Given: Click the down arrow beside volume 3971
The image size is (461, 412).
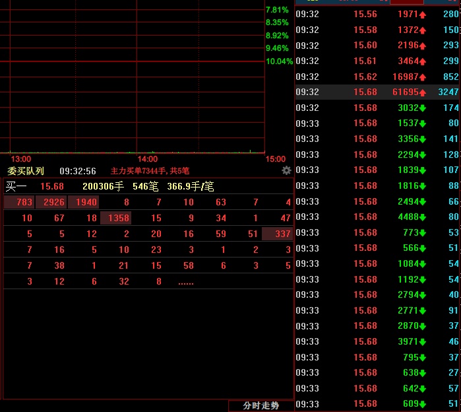Looking at the screenshot, I should (423, 342).
